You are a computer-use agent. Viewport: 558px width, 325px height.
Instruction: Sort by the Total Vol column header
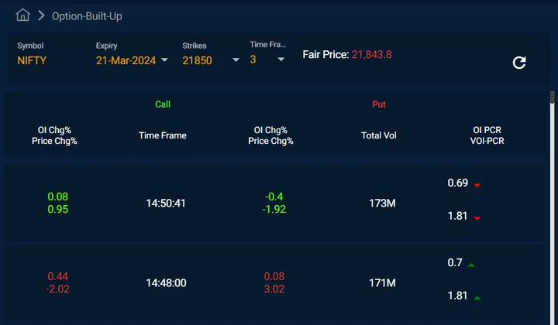(x=379, y=135)
